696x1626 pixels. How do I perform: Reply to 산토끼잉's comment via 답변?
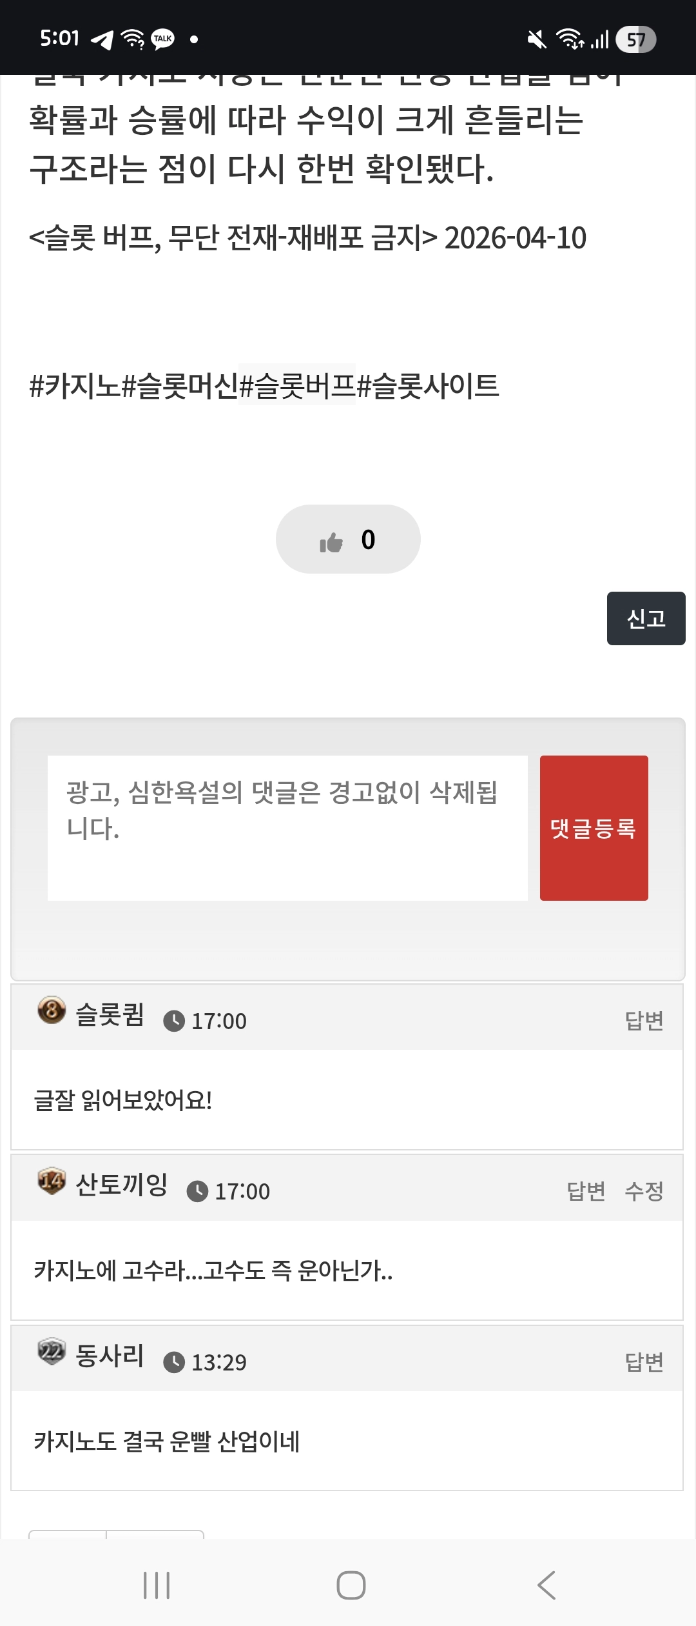[586, 1191]
